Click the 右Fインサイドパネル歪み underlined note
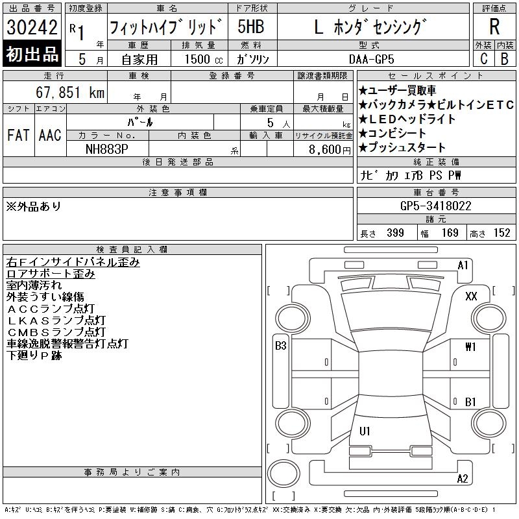The image size is (519, 519). click(x=73, y=262)
